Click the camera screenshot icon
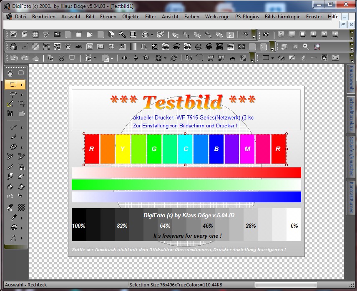 point(266,35)
